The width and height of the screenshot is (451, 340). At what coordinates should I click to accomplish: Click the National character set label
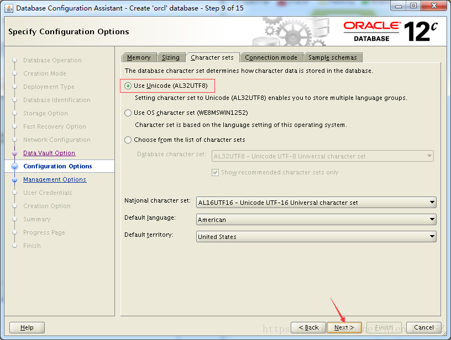click(158, 200)
